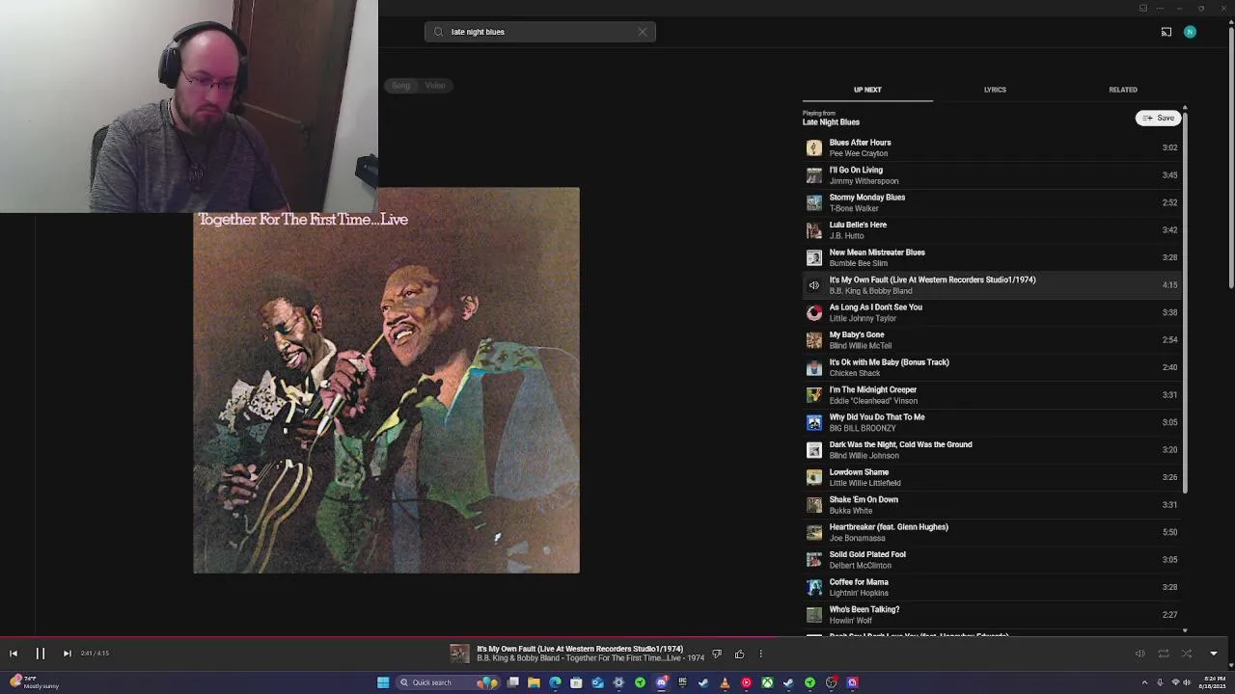Open the VLC media player taskbar icon
1235x694 pixels.
(725, 682)
